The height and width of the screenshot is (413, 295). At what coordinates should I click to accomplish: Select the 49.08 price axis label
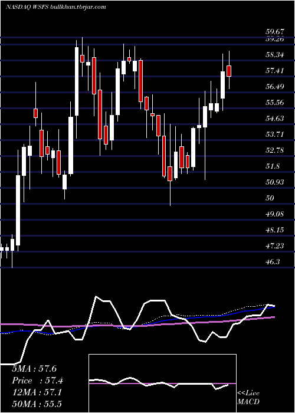click(275, 214)
